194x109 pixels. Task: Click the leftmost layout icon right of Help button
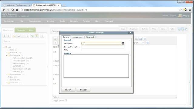tap(179, 29)
